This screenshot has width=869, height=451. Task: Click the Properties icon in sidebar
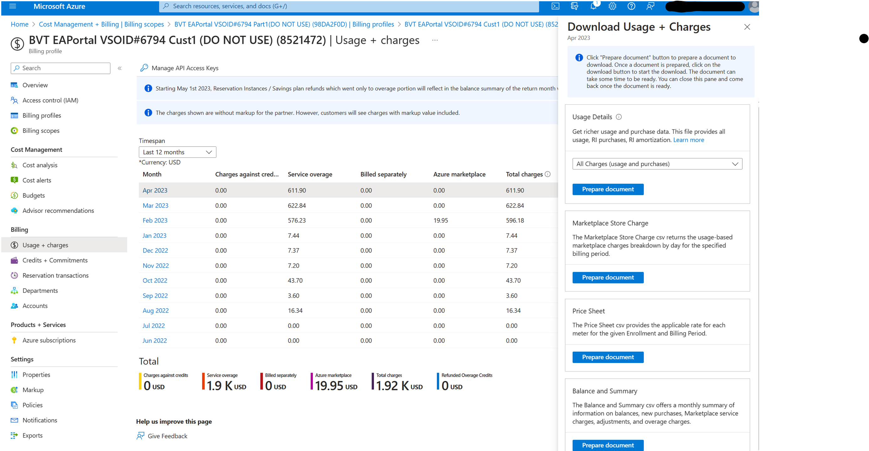click(14, 375)
